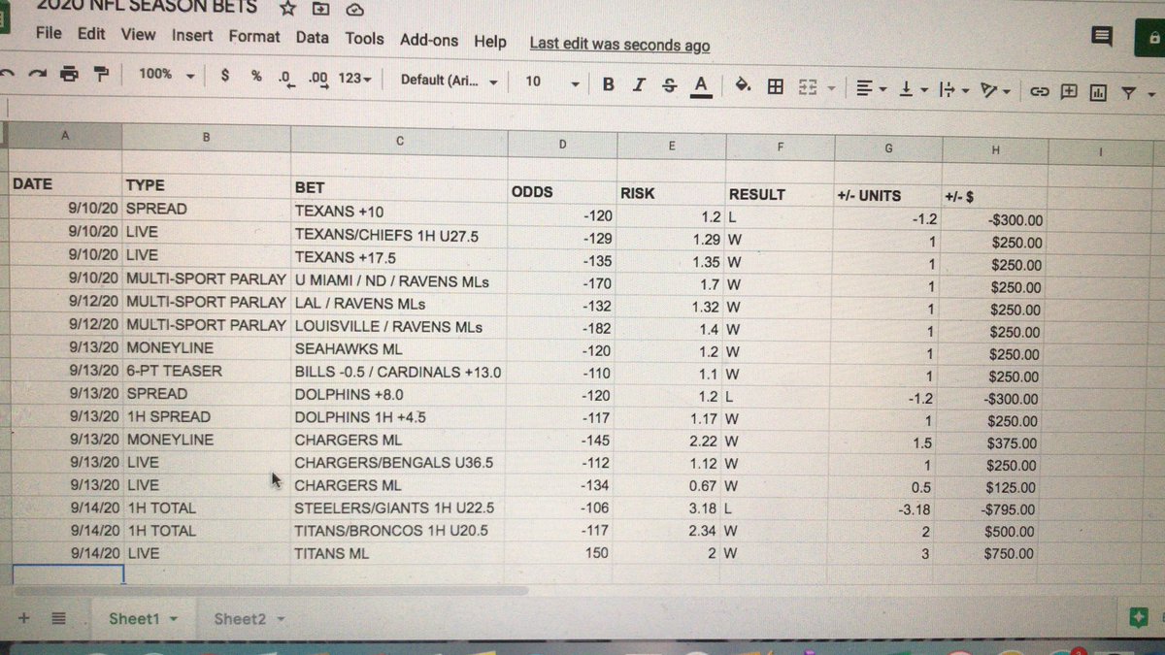Open borders menu
This screenshot has width=1165, height=655.
(x=775, y=87)
